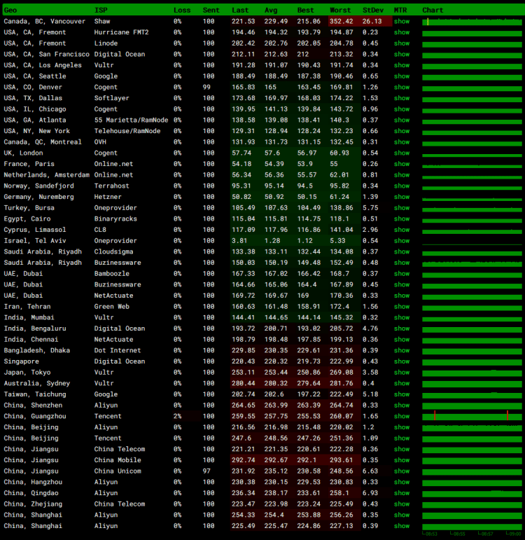525x540 pixels.
Task: Select the Avg column header
Action: click(271, 11)
